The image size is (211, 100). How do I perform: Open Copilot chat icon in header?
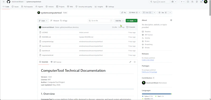click(x=172, y=2)
